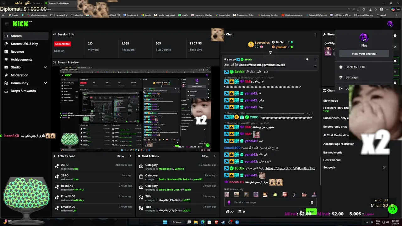Viewport: 402px width, 226px height.
Task: Collapse the chat leaderboard with the arrow handle
Action: pos(270,52)
